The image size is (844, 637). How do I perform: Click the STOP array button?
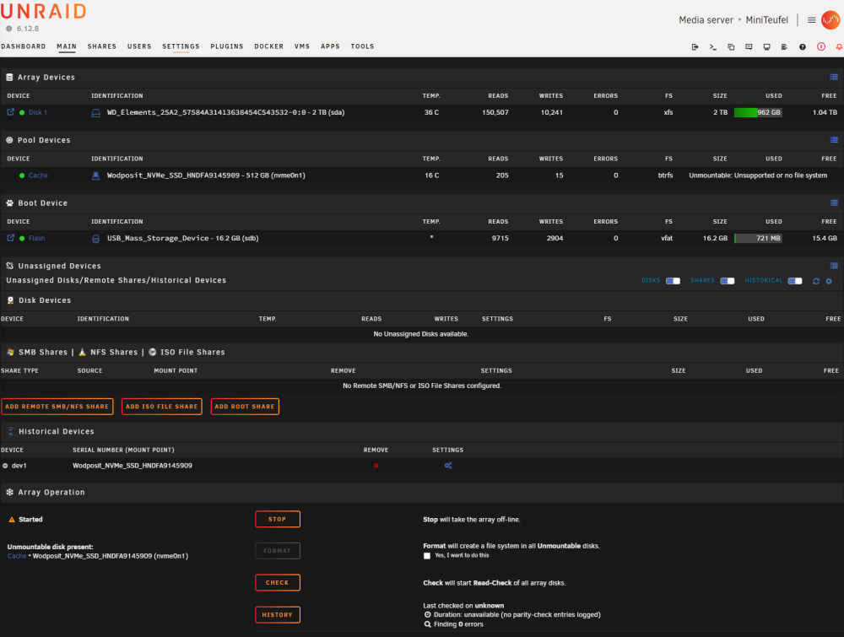[x=277, y=519]
